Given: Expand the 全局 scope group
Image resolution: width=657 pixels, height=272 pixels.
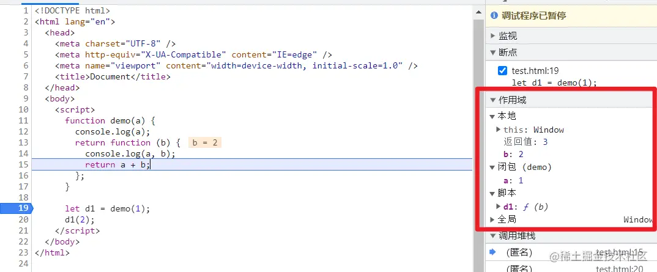Looking at the screenshot, I should 492,219.
